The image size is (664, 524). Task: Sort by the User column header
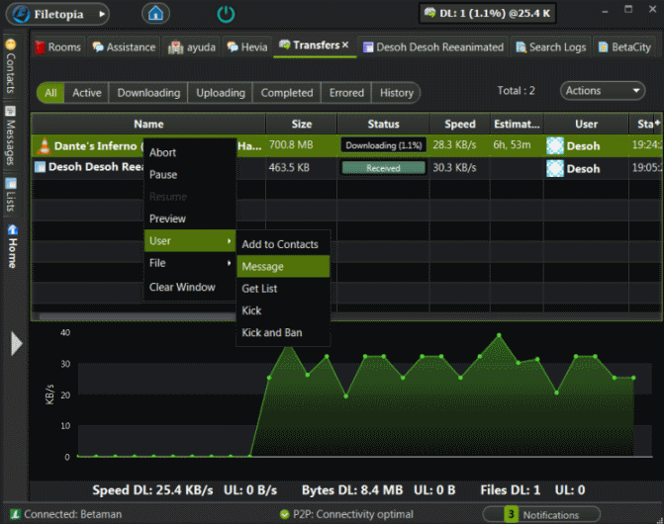click(586, 124)
